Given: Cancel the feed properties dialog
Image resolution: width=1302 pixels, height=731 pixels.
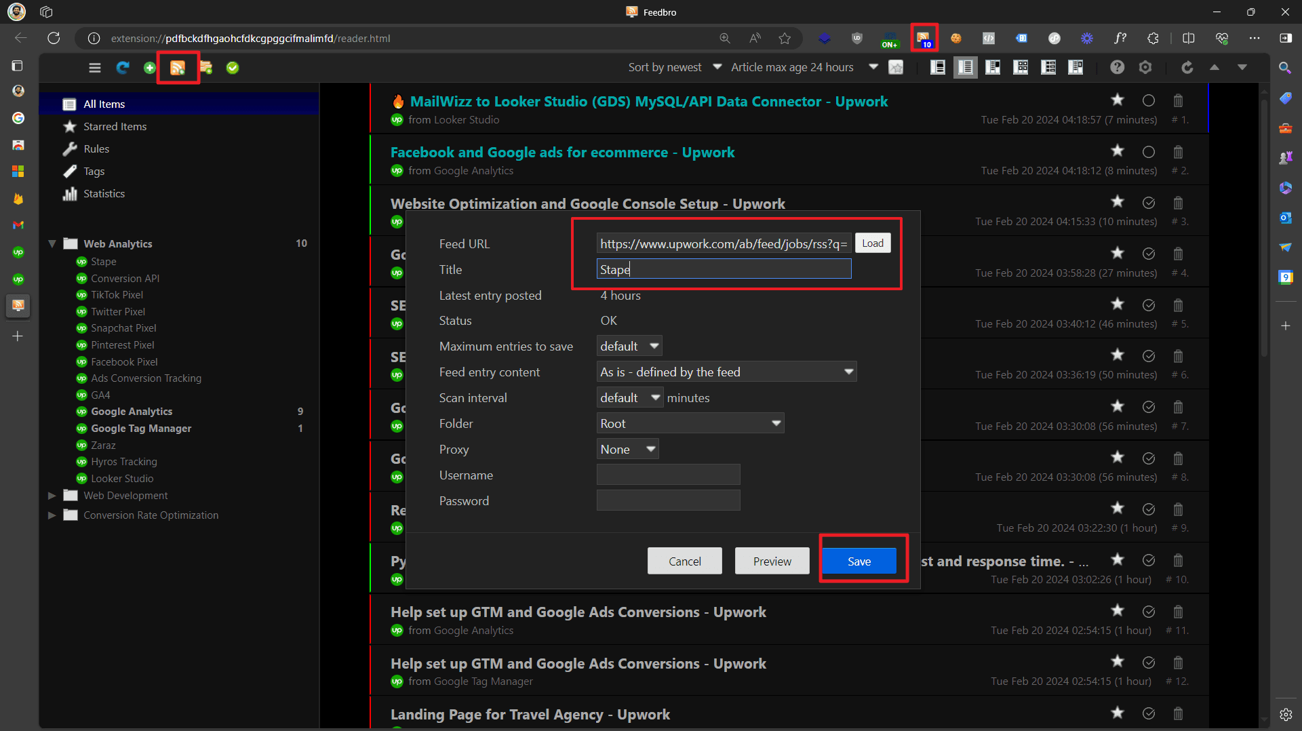Looking at the screenshot, I should (x=685, y=561).
